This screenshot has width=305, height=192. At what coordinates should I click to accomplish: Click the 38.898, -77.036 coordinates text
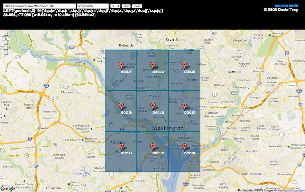49,15
